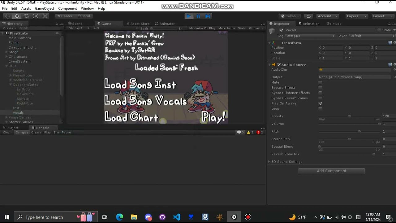Open the Layout dropdown

(382, 16)
